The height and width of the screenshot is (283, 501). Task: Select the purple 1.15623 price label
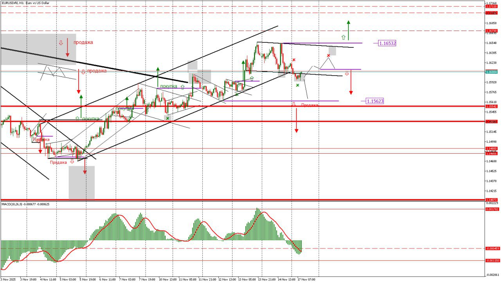(x=375, y=101)
